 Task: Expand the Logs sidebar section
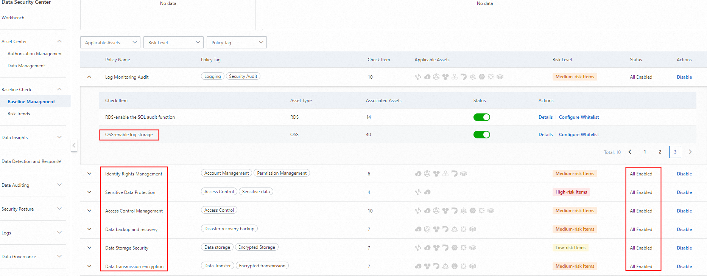(59, 233)
